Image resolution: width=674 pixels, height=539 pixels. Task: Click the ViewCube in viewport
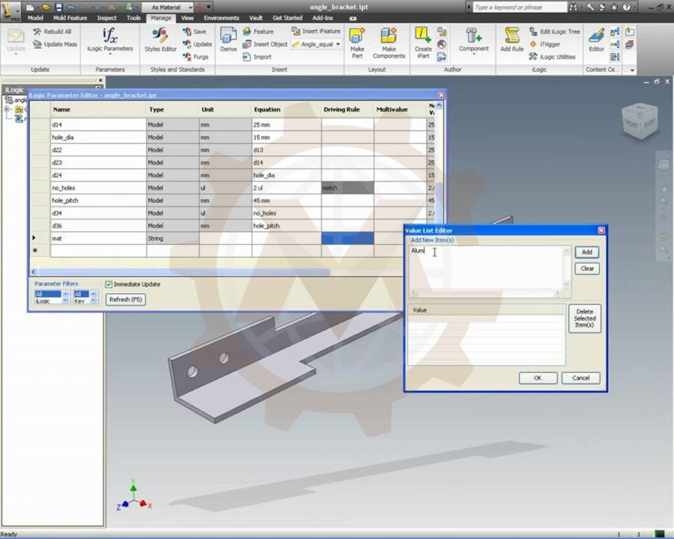(x=640, y=121)
